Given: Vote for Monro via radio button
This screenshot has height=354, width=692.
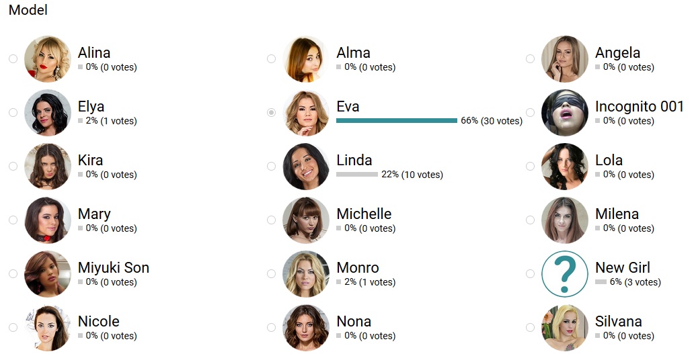Looking at the screenshot, I should tap(271, 273).
